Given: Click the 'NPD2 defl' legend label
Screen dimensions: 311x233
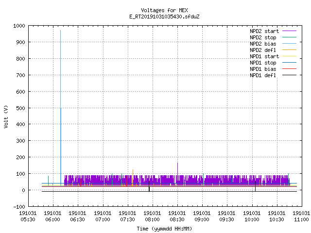Looking at the screenshot, I should click(263, 50).
